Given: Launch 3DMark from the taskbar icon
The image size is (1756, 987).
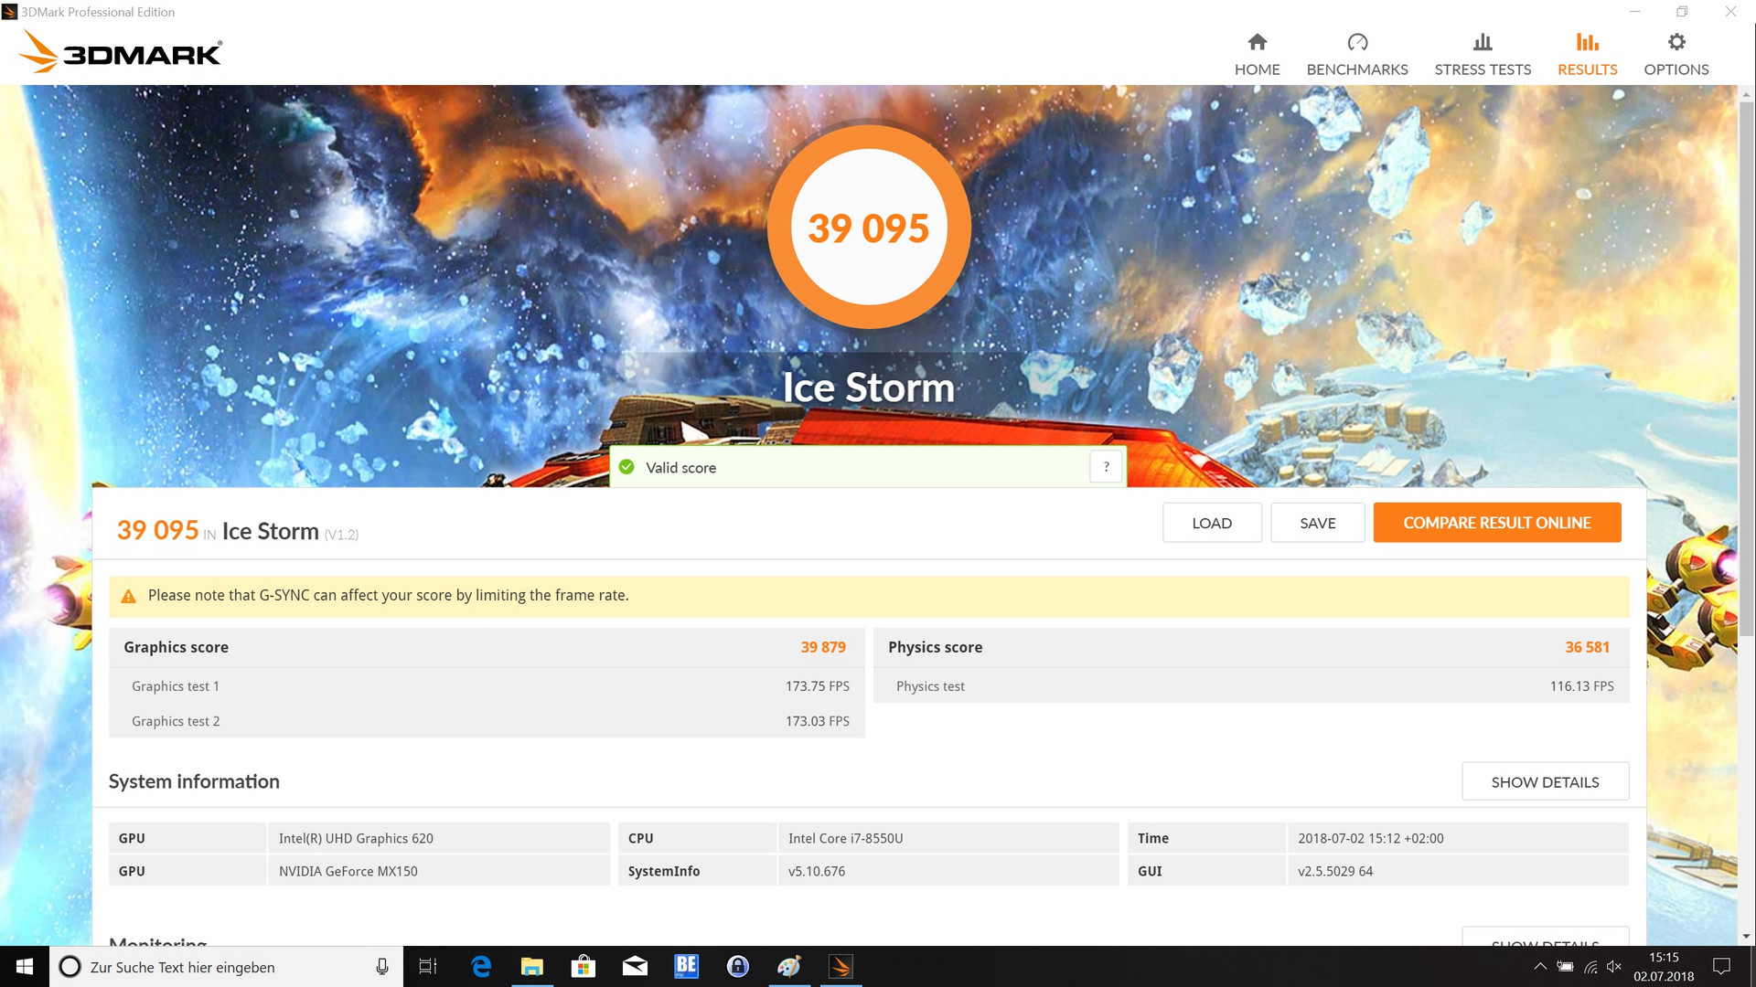Looking at the screenshot, I should pos(841,967).
